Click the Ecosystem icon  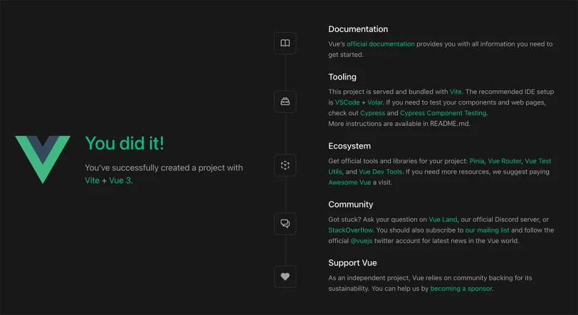coord(285,165)
